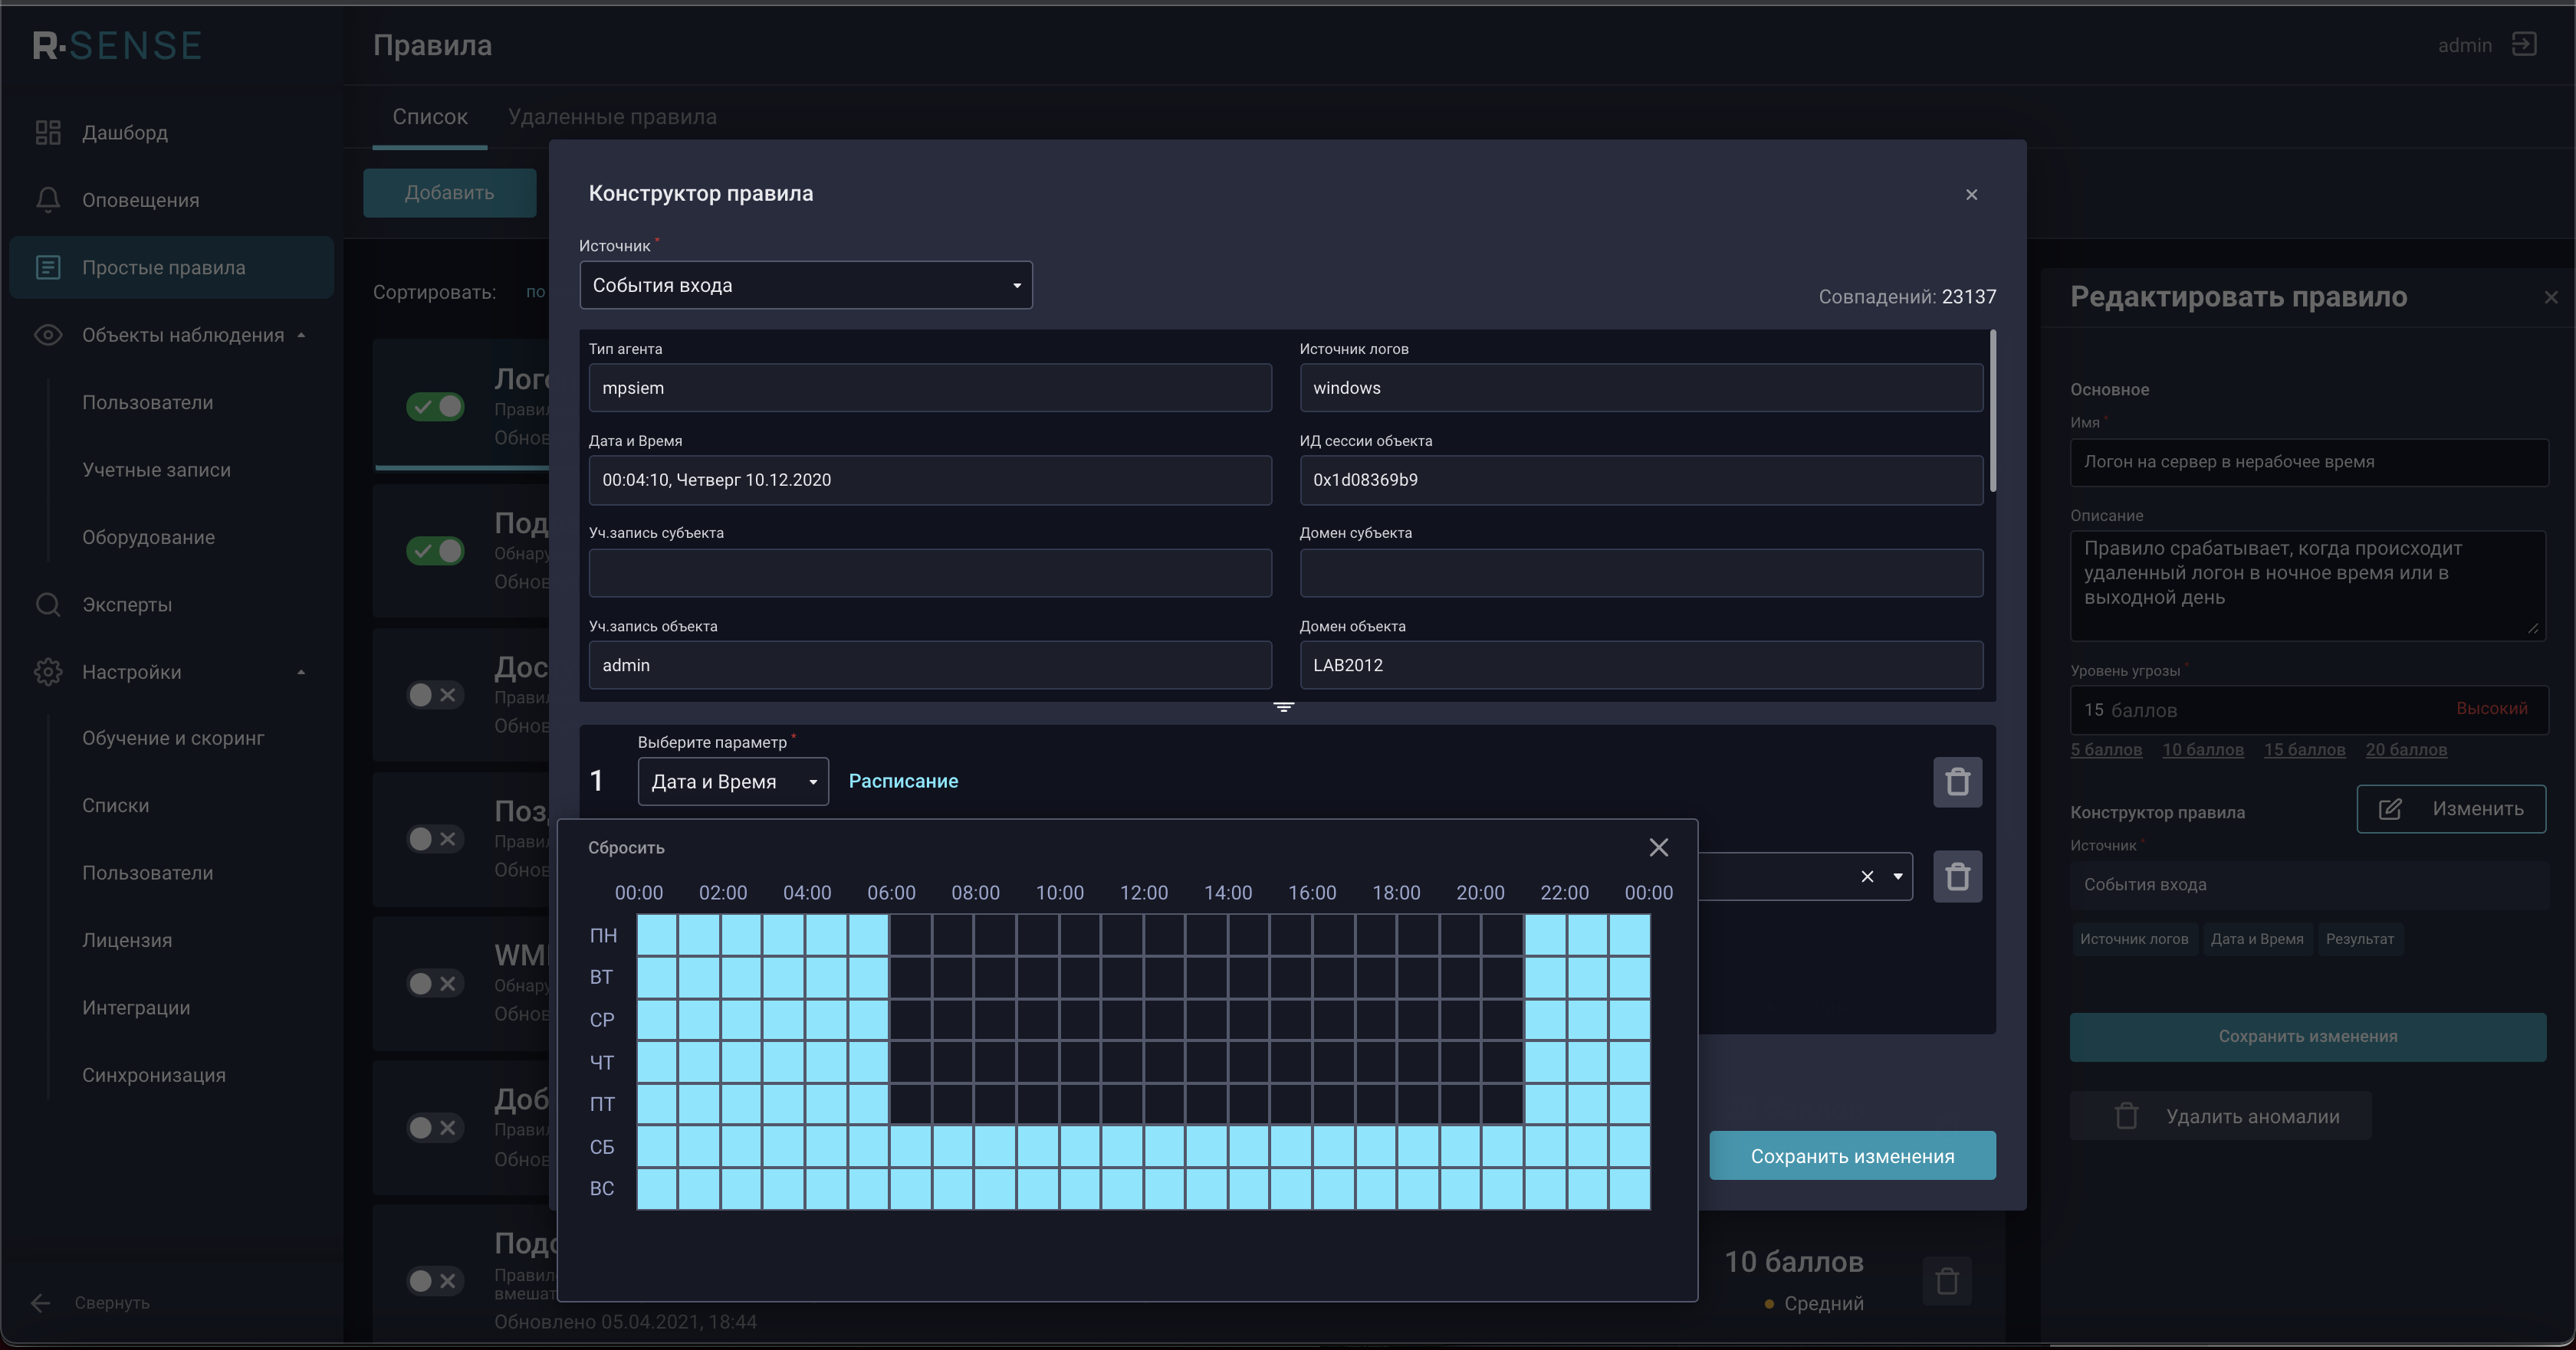This screenshot has height=1350, width=2576.
Task: Open the Date and Time parameter dropdown
Action: pos(733,781)
